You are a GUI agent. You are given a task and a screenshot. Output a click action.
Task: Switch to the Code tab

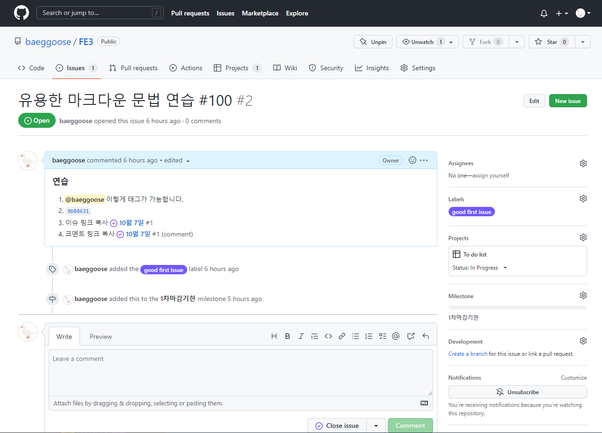click(31, 68)
